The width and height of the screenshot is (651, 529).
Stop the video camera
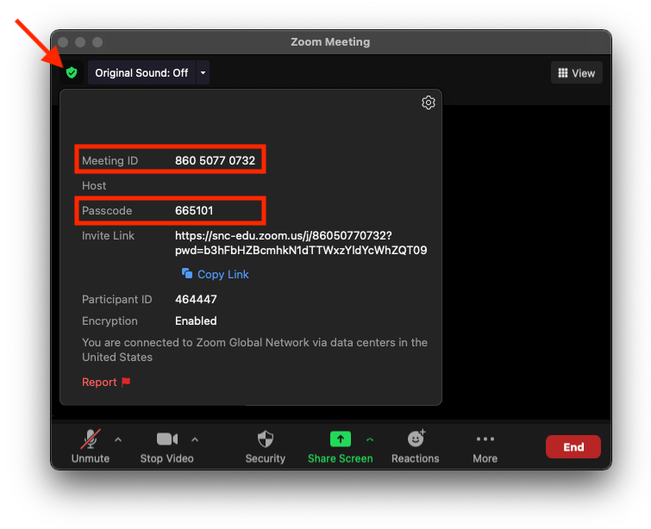coord(167,446)
